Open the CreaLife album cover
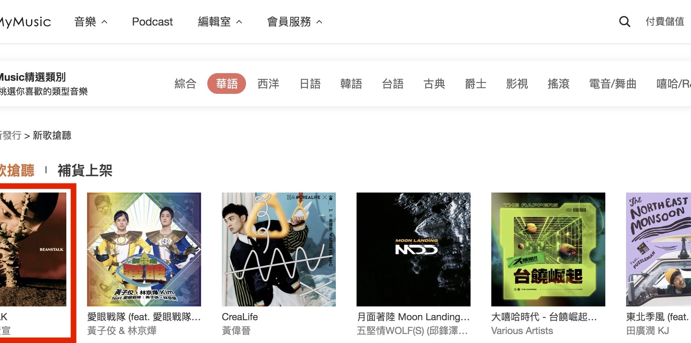The image size is (691, 343). point(279,249)
